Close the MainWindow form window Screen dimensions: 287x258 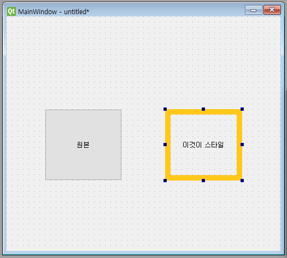(272, 10)
